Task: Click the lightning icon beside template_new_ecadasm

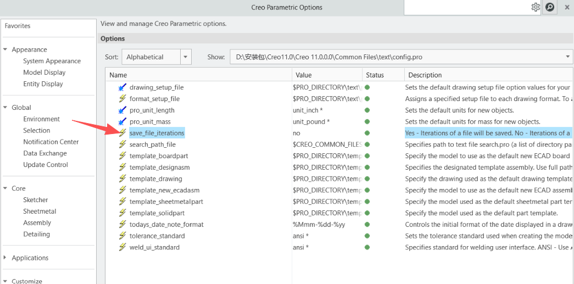Action: (122, 190)
